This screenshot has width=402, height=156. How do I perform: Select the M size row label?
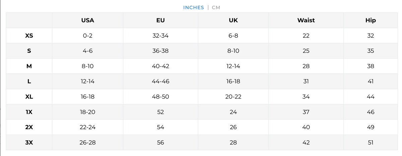pyautogui.click(x=29, y=66)
